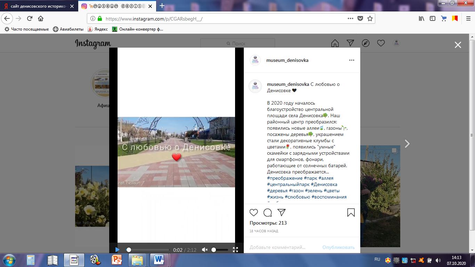475x267 pixels.
Task: Open Calculator from taskbar
Action: tap(31, 260)
